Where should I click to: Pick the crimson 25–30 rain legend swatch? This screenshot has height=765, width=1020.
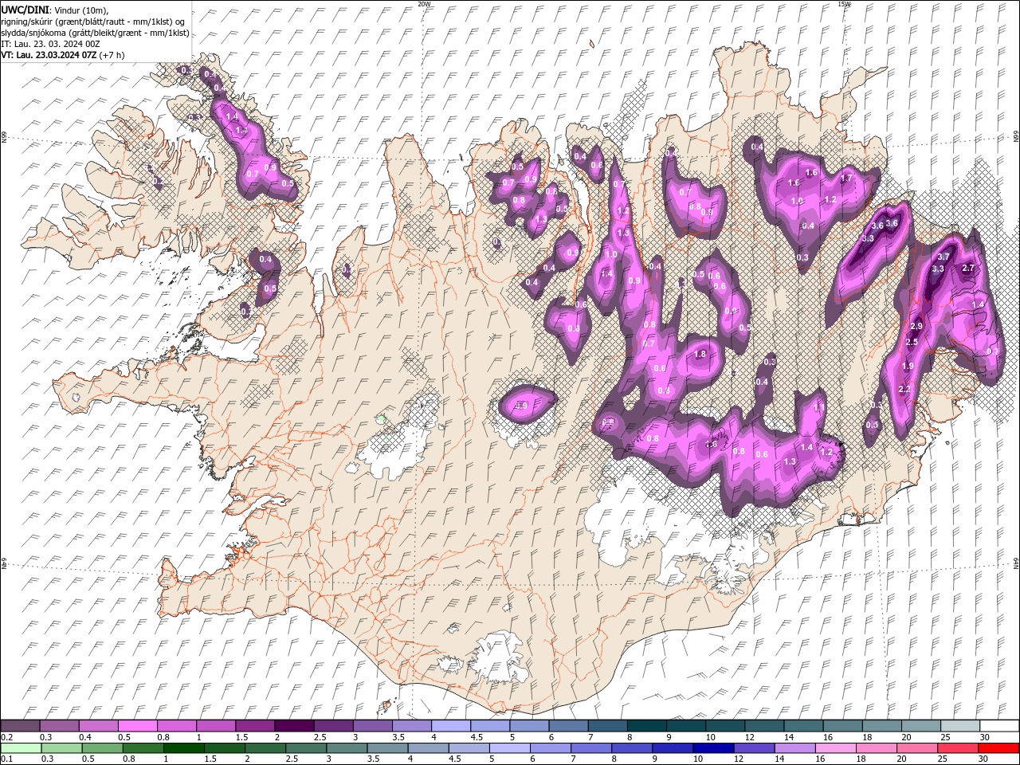point(958,748)
